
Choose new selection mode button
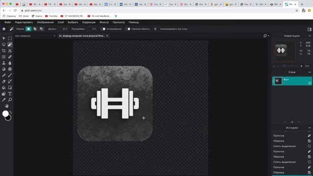tap(28, 29)
